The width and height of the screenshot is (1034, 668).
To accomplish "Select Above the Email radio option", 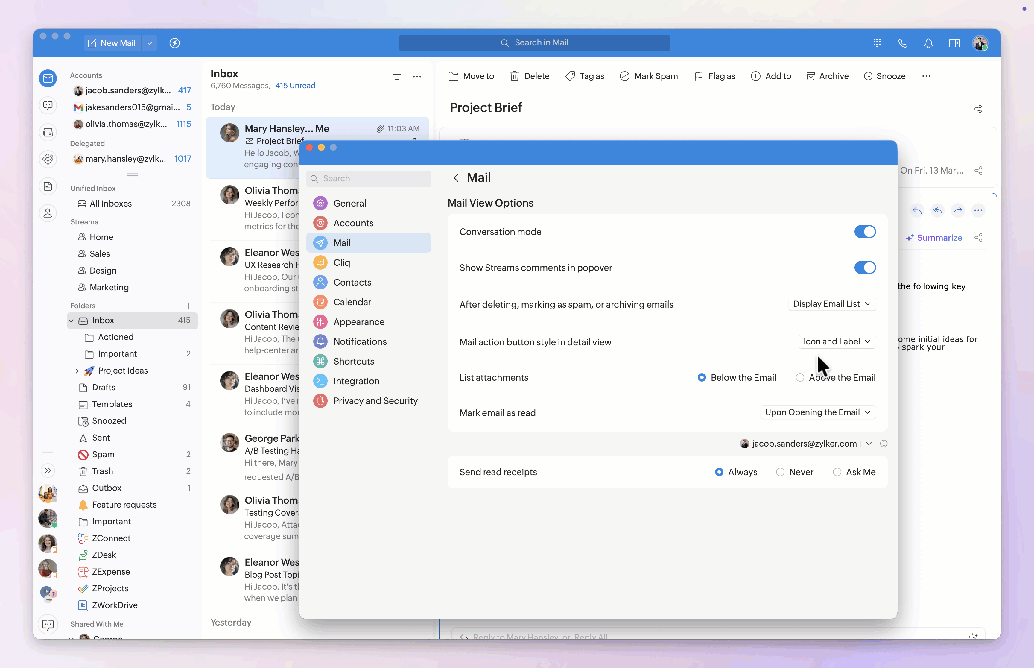I will point(800,377).
